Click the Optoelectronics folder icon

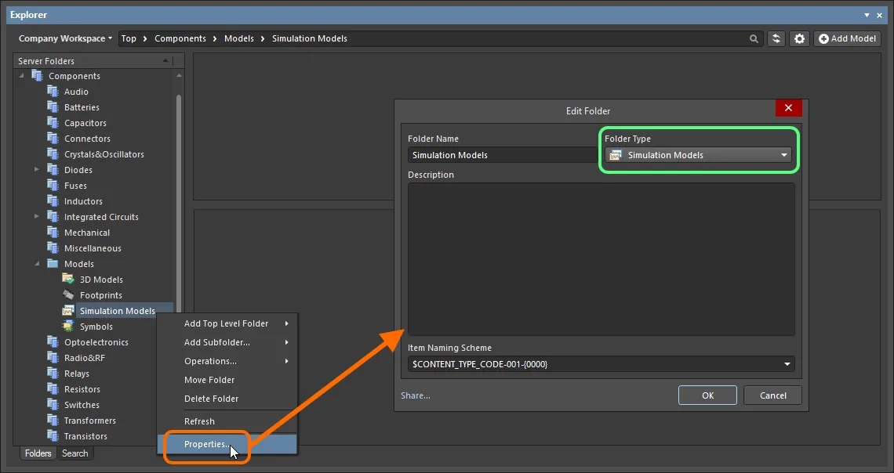[x=53, y=341]
